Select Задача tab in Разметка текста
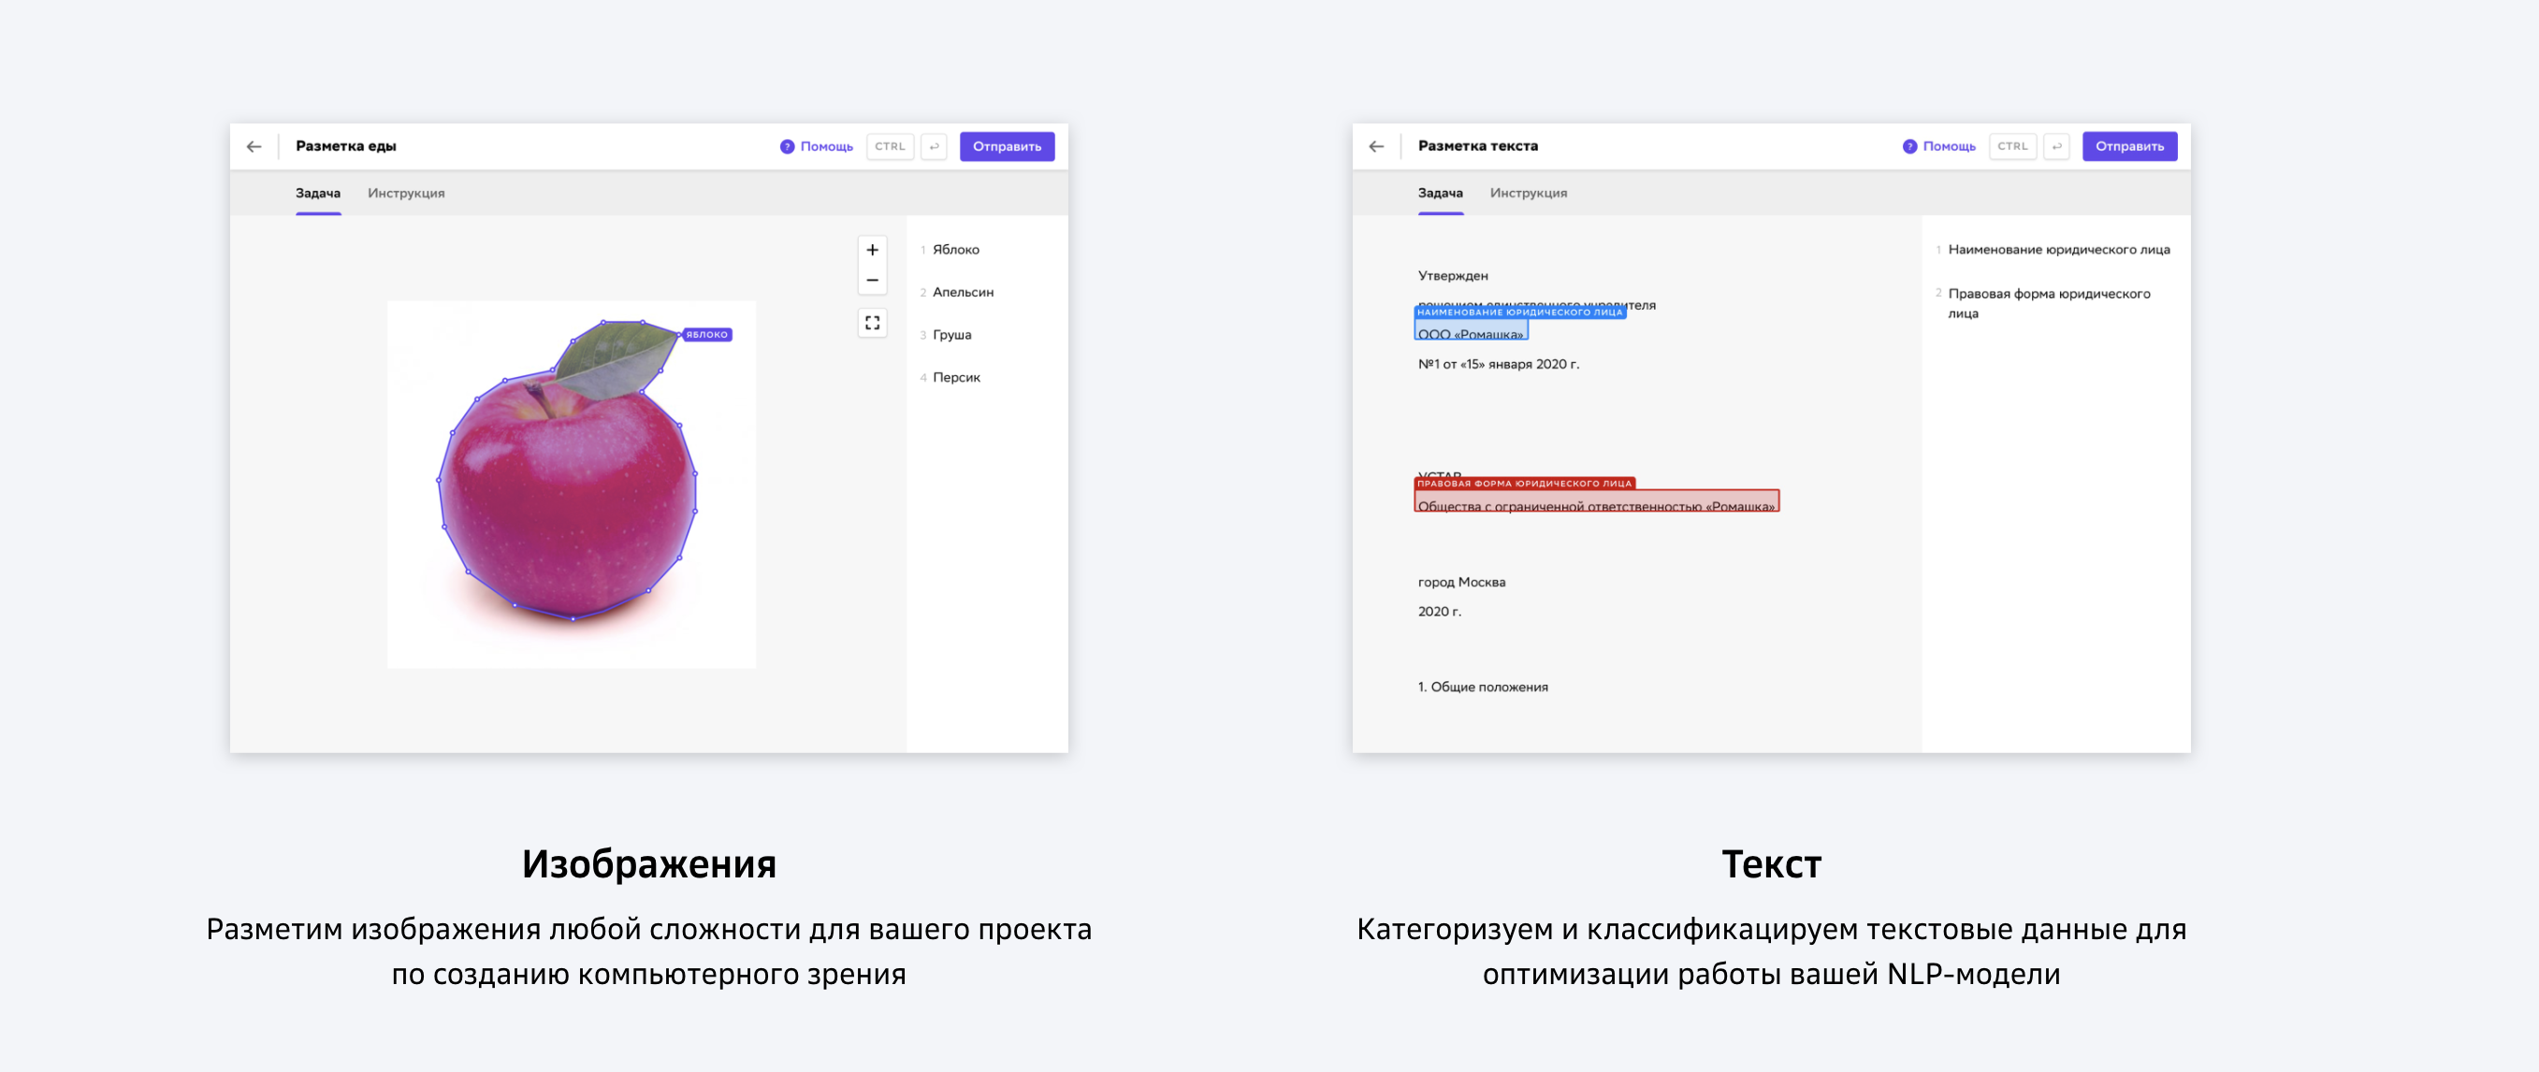The image size is (2539, 1072). pos(1439,193)
